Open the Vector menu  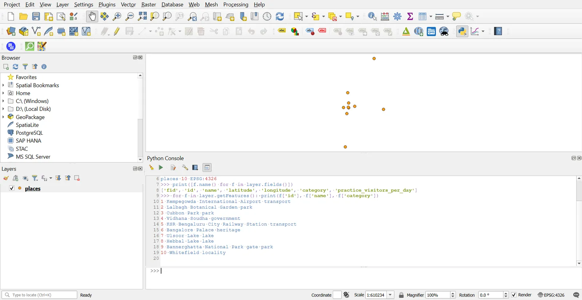click(128, 4)
